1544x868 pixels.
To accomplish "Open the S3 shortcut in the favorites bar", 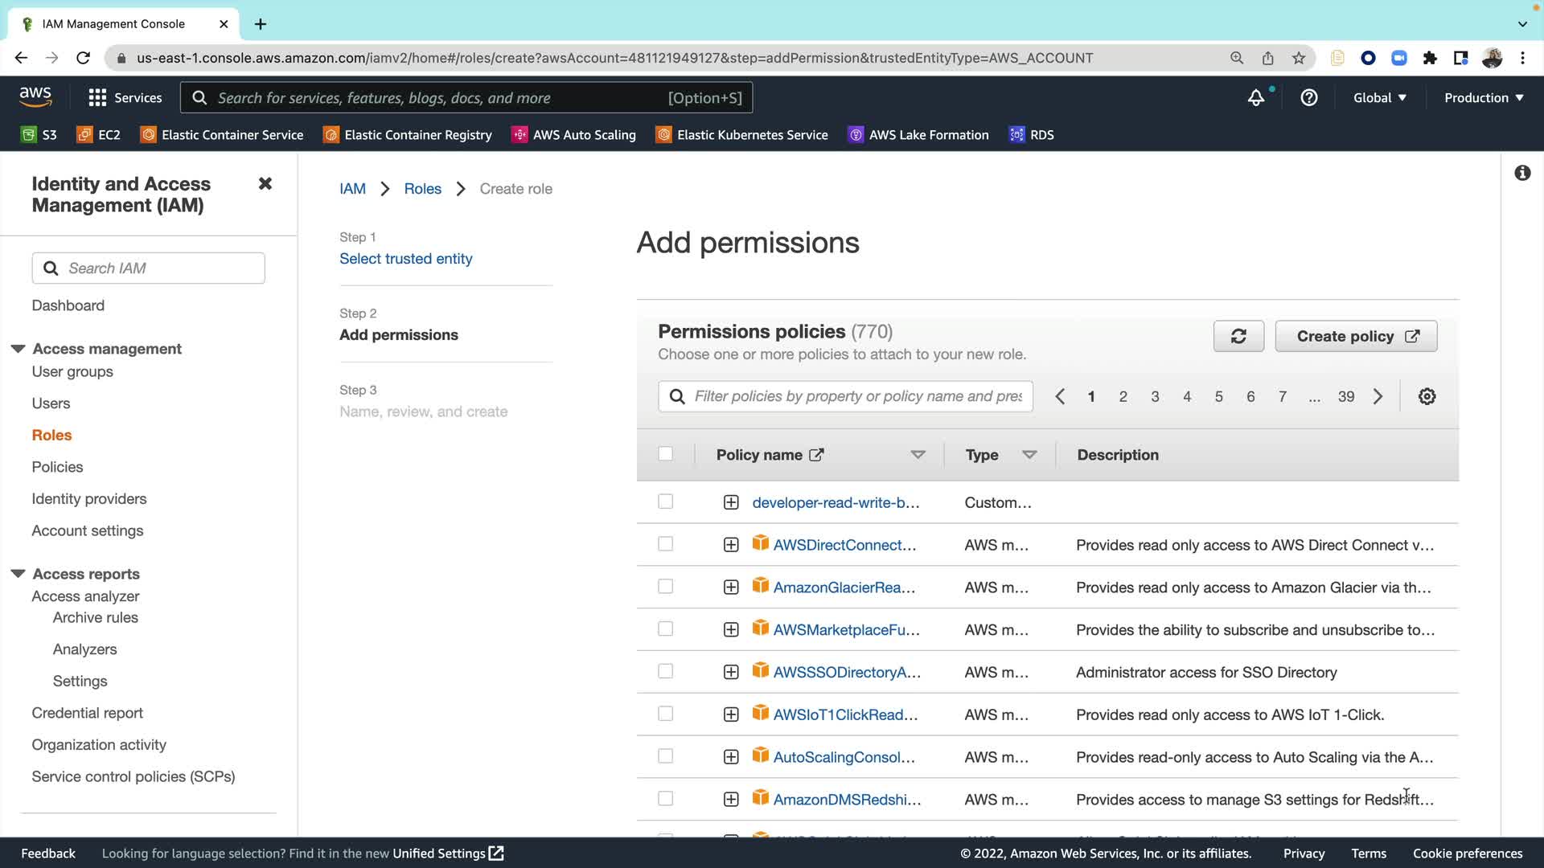I will point(39,135).
